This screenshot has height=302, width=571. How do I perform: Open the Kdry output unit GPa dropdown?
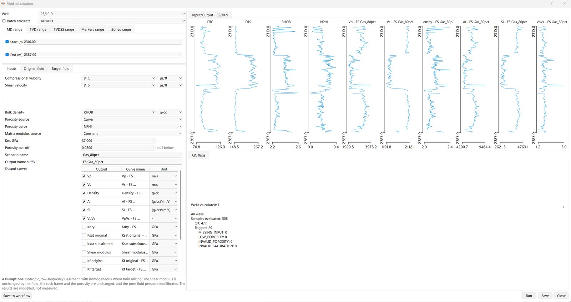coord(164,227)
